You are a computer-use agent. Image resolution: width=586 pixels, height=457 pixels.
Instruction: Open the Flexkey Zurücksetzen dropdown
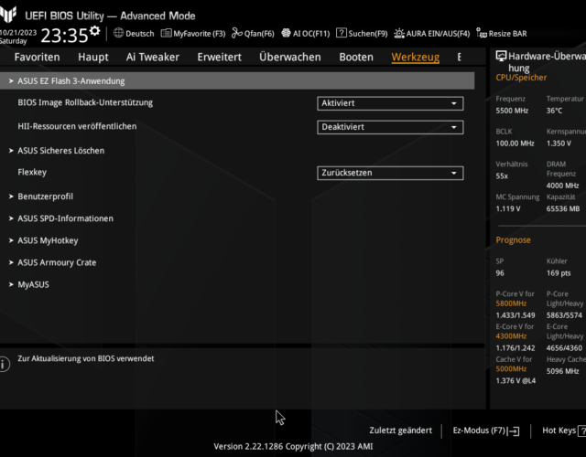[x=390, y=173]
